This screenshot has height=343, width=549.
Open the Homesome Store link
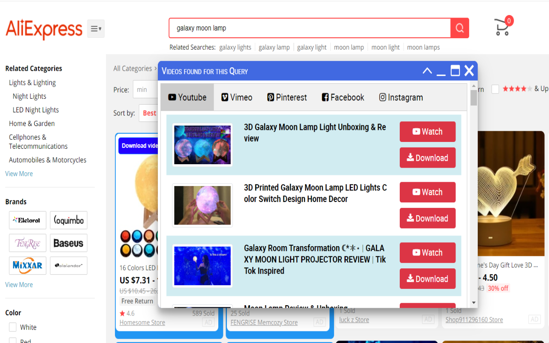pyautogui.click(x=142, y=322)
